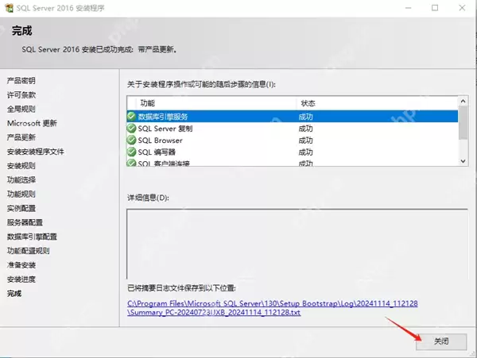Click the 功能规则 step in sidebar
The image size is (477, 358).
click(21, 194)
